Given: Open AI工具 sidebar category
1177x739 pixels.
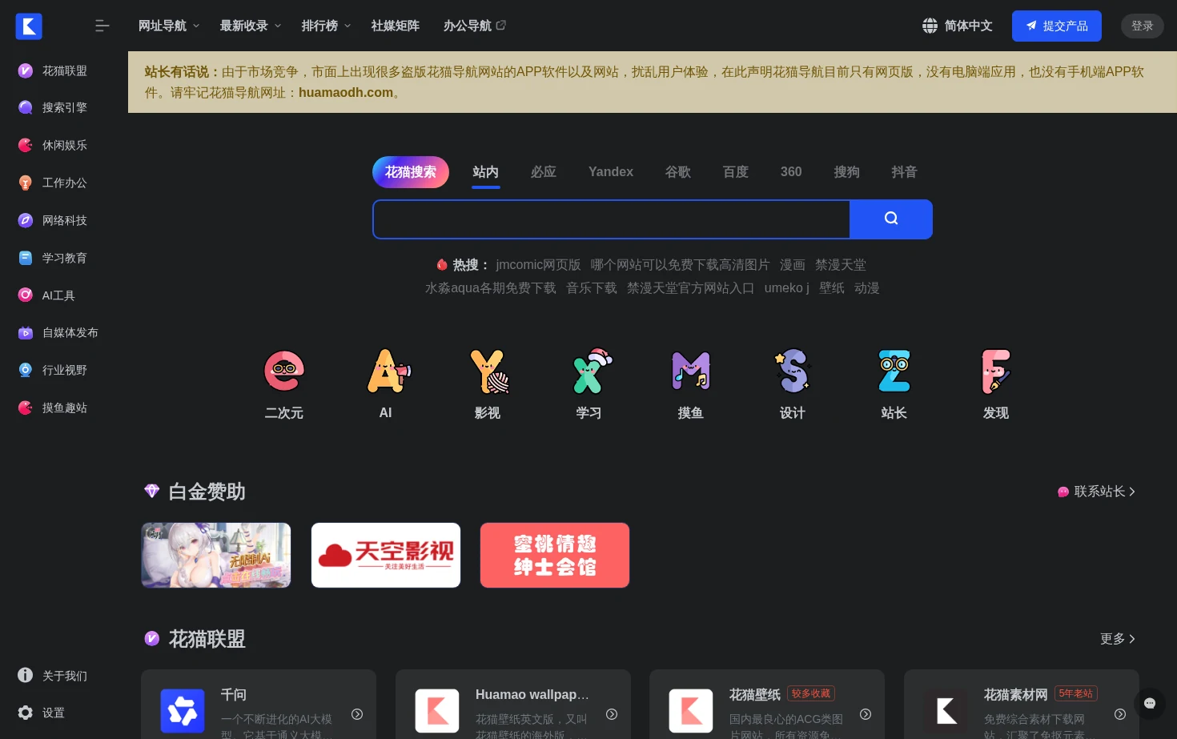Looking at the screenshot, I should pyautogui.click(x=46, y=295).
